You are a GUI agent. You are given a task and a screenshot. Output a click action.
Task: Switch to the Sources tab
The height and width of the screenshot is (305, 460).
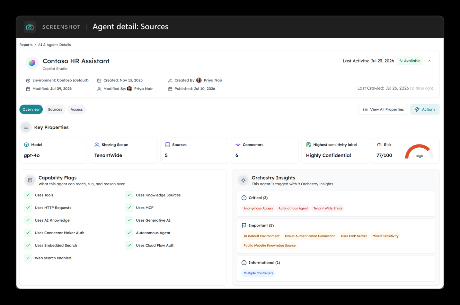(x=55, y=109)
